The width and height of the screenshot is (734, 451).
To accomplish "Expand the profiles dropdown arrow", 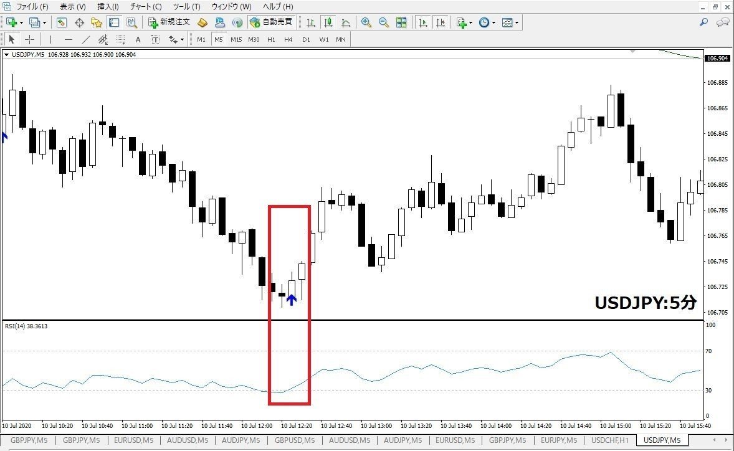I will point(44,22).
